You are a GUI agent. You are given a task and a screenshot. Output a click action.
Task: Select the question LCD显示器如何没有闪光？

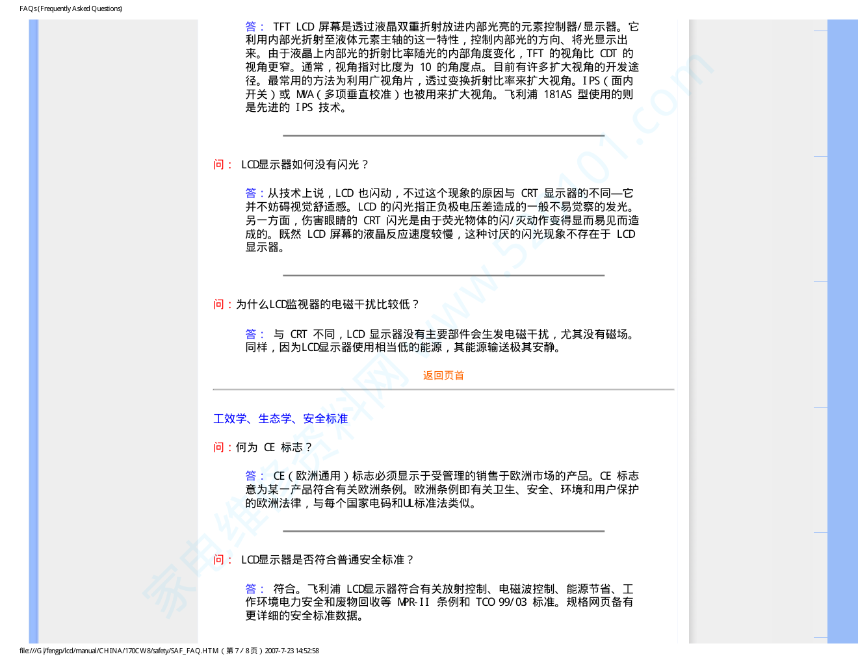[x=304, y=164]
